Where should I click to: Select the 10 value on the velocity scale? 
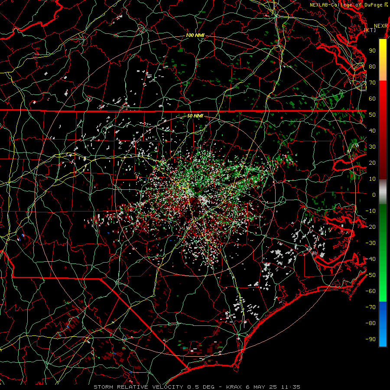tap(372, 179)
